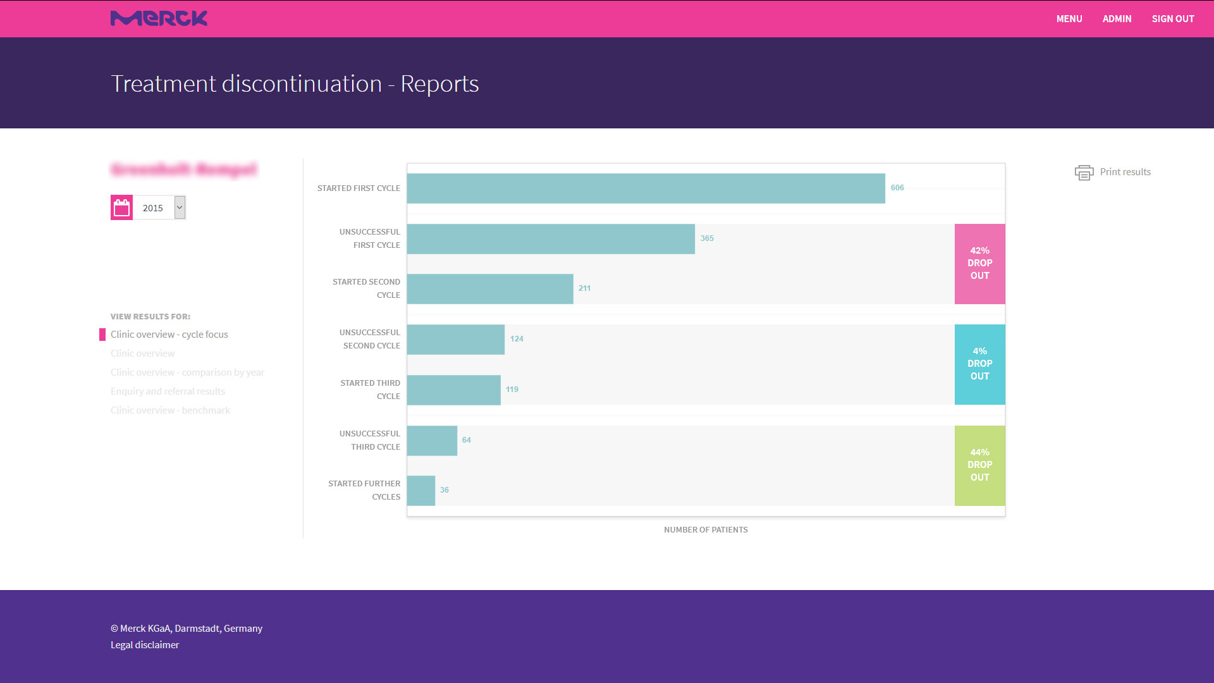The width and height of the screenshot is (1214, 683).
Task: Select Enquiry and referral results option
Action: click(168, 391)
